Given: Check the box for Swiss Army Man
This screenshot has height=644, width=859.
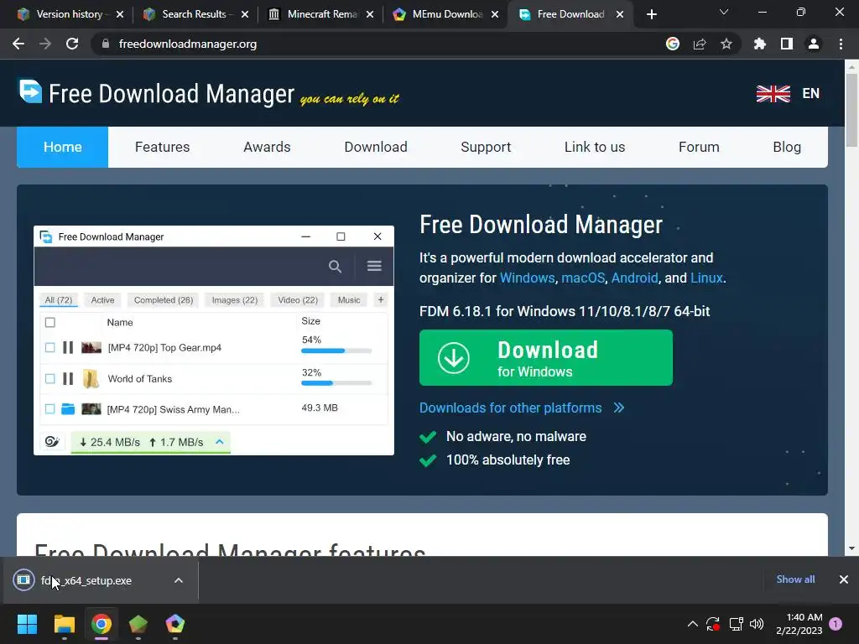Looking at the screenshot, I should (x=49, y=409).
